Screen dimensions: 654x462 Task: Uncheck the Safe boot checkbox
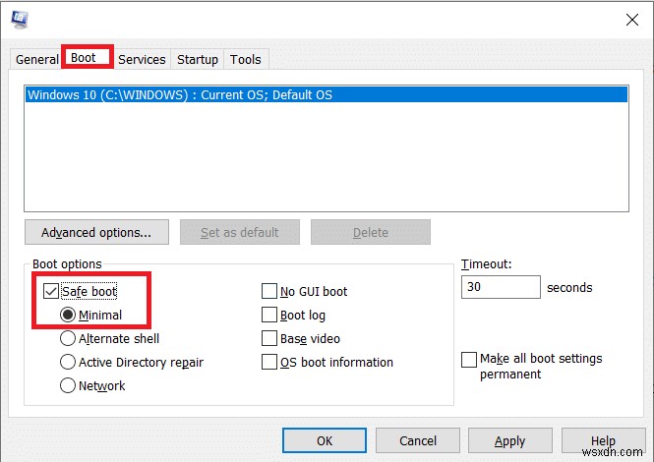pos(51,291)
